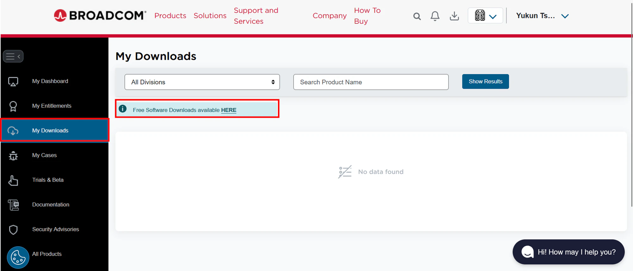Click the download tray icon in header
The height and width of the screenshot is (271, 633).
[454, 16]
